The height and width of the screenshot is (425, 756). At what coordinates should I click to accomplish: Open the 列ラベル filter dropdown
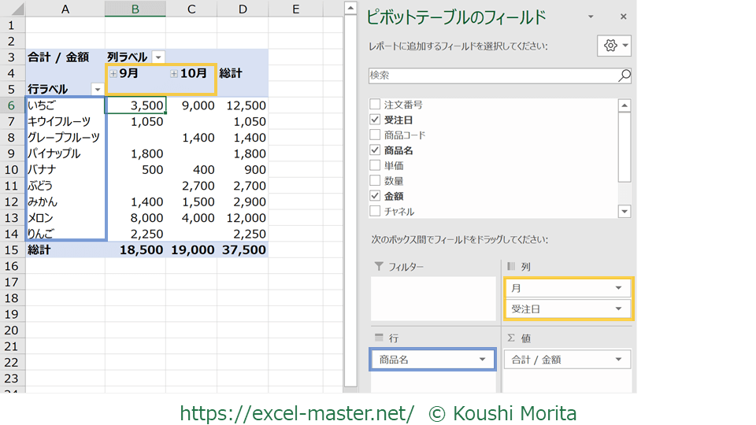point(158,57)
